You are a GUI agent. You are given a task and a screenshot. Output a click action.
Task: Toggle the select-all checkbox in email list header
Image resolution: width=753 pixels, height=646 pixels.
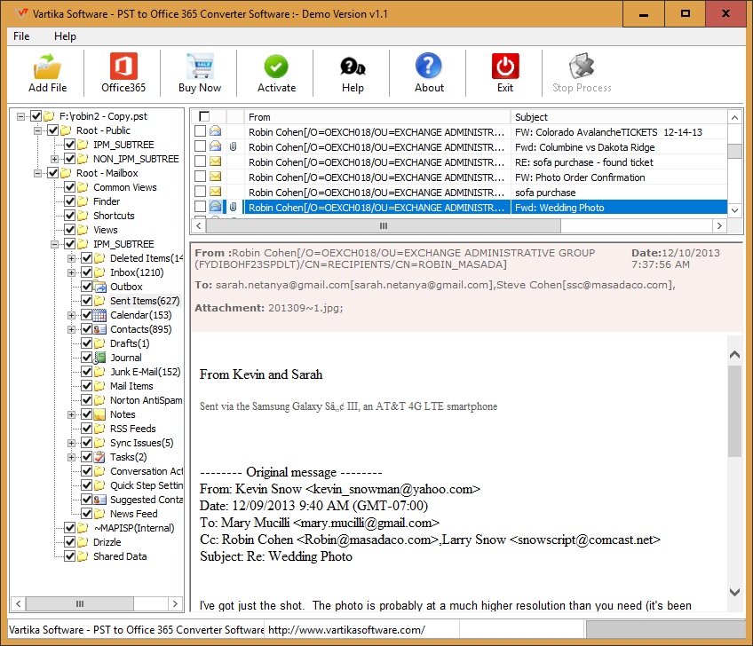click(204, 116)
